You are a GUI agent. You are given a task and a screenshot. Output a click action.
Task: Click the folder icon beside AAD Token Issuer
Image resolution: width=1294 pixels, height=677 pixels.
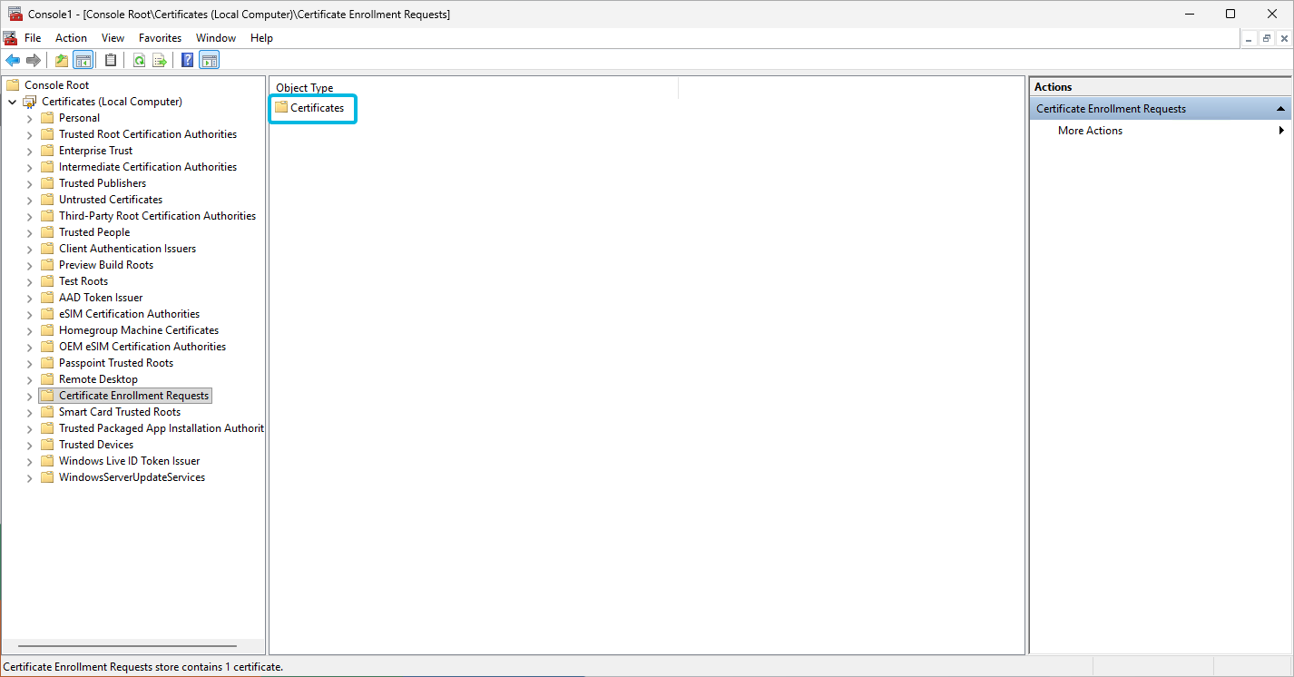coord(47,298)
